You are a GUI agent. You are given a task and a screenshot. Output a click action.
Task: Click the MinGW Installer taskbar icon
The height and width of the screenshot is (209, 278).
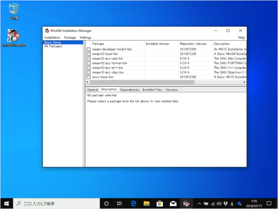tap(186, 204)
